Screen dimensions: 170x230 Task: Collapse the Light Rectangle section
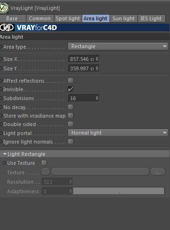(5, 154)
